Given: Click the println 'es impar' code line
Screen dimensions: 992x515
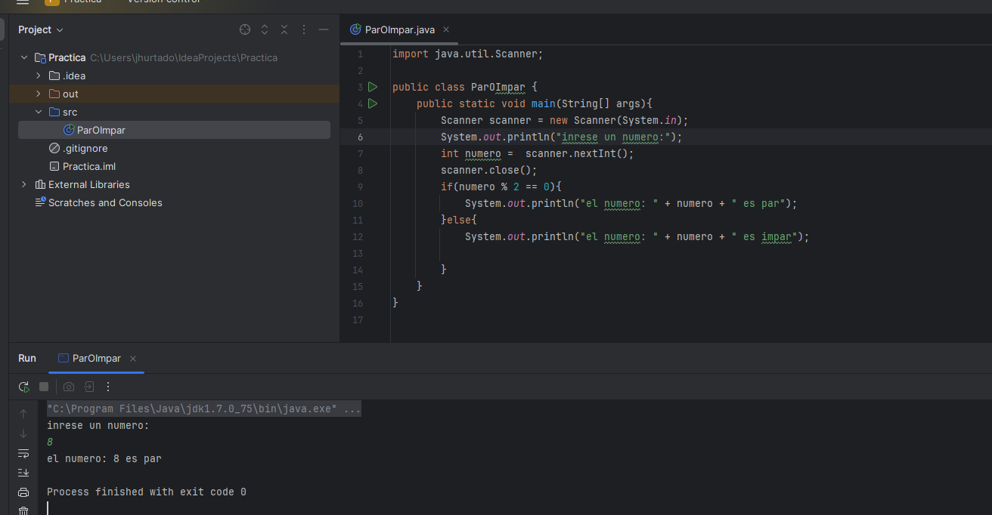Looking at the screenshot, I should pos(637,236).
